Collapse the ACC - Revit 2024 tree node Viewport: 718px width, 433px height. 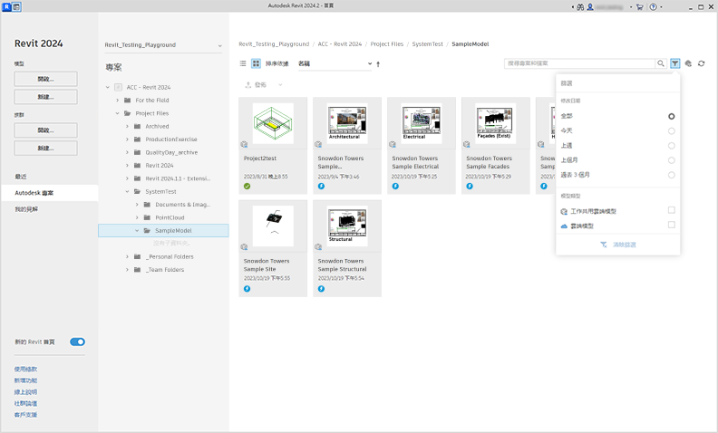(108, 87)
